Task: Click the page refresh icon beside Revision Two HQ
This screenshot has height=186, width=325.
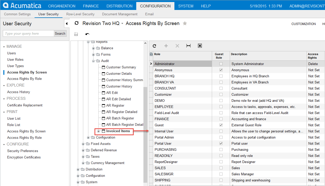Action: [76, 23]
